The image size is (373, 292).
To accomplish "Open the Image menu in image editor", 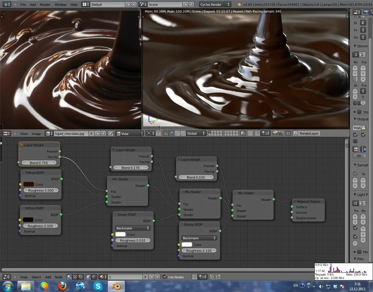I will [36, 134].
